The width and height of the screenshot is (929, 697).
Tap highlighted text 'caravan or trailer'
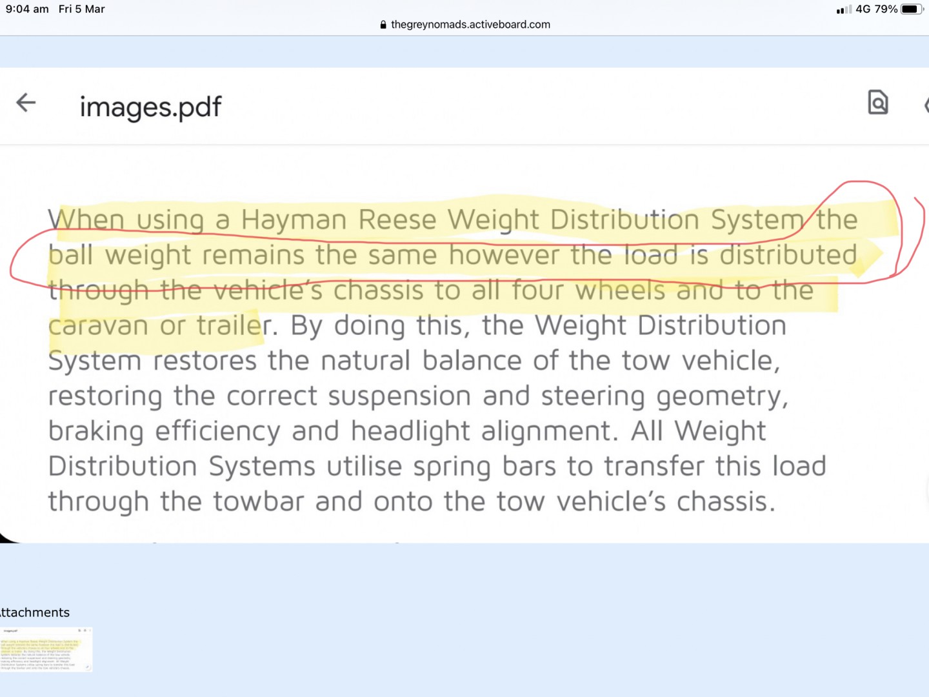coord(156,325)
